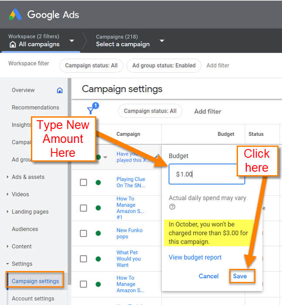Open View budget report link
This screenshot has height=305, width=282.
[195, 257]
